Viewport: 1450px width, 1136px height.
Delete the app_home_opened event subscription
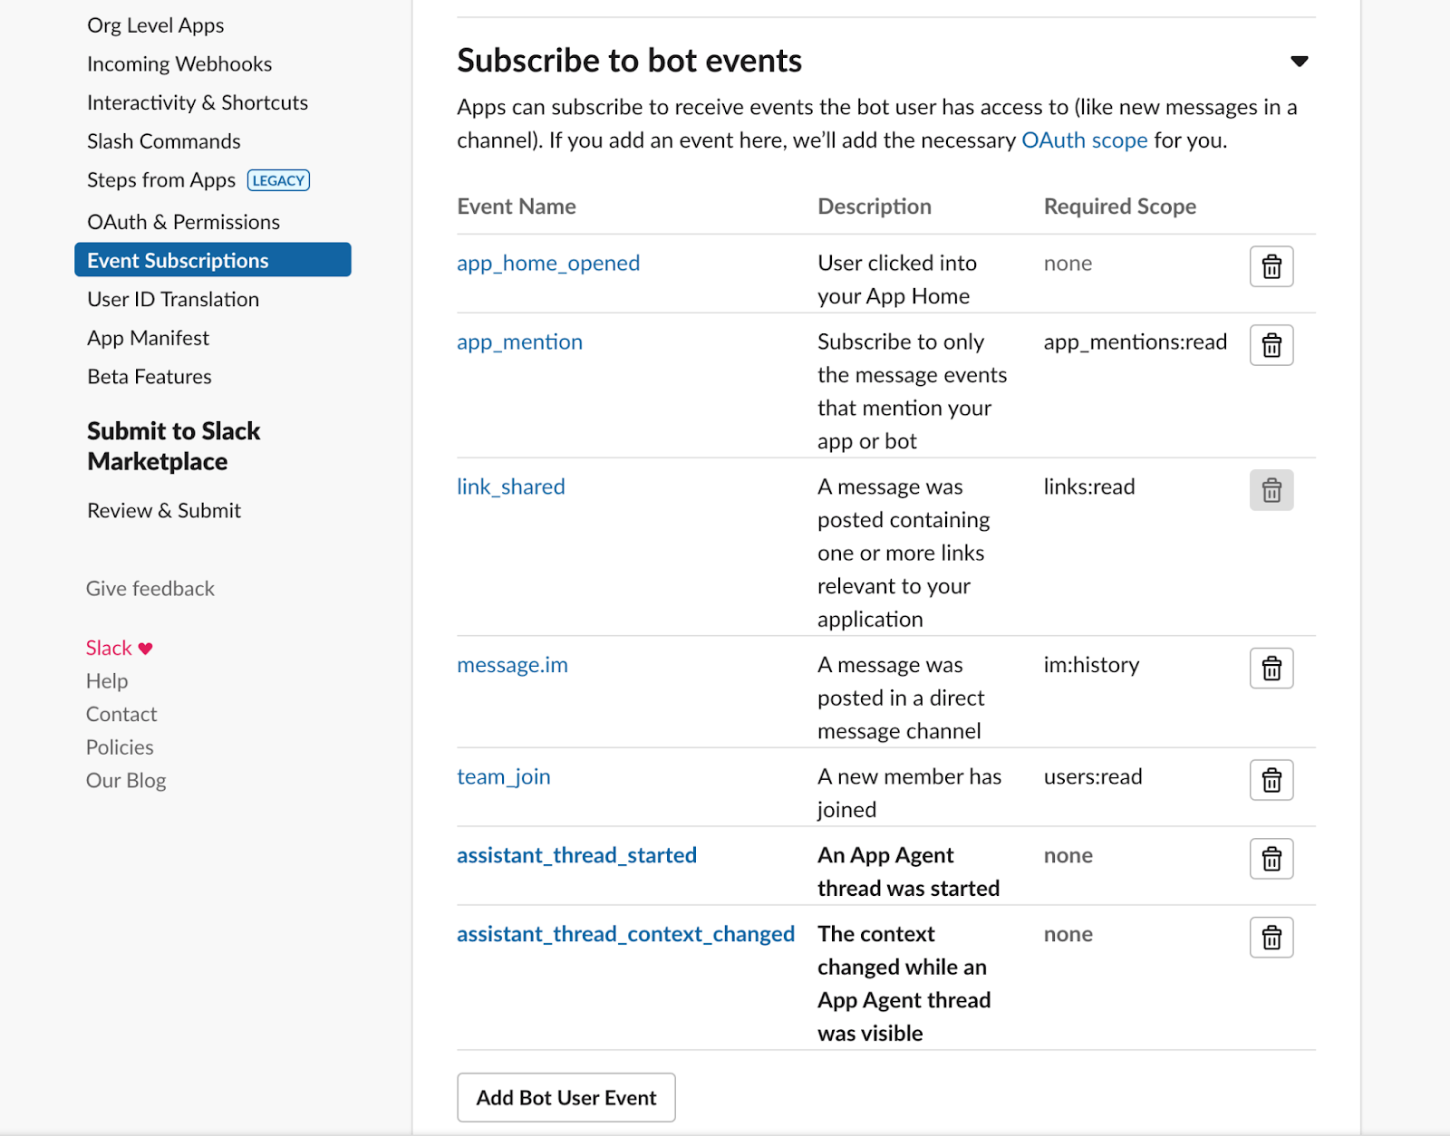[1271, 266]
